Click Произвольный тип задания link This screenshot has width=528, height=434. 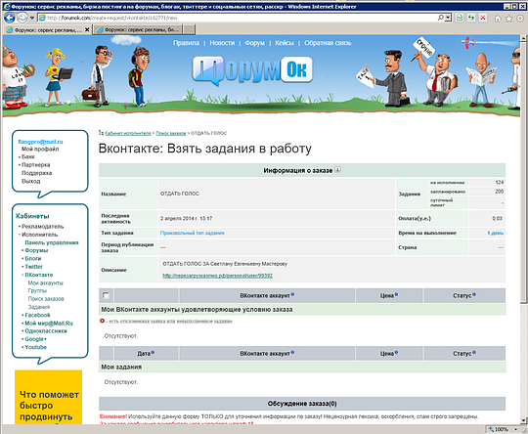(192, 233)
